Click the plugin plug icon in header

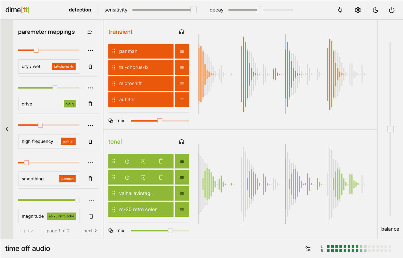(340, 10)
